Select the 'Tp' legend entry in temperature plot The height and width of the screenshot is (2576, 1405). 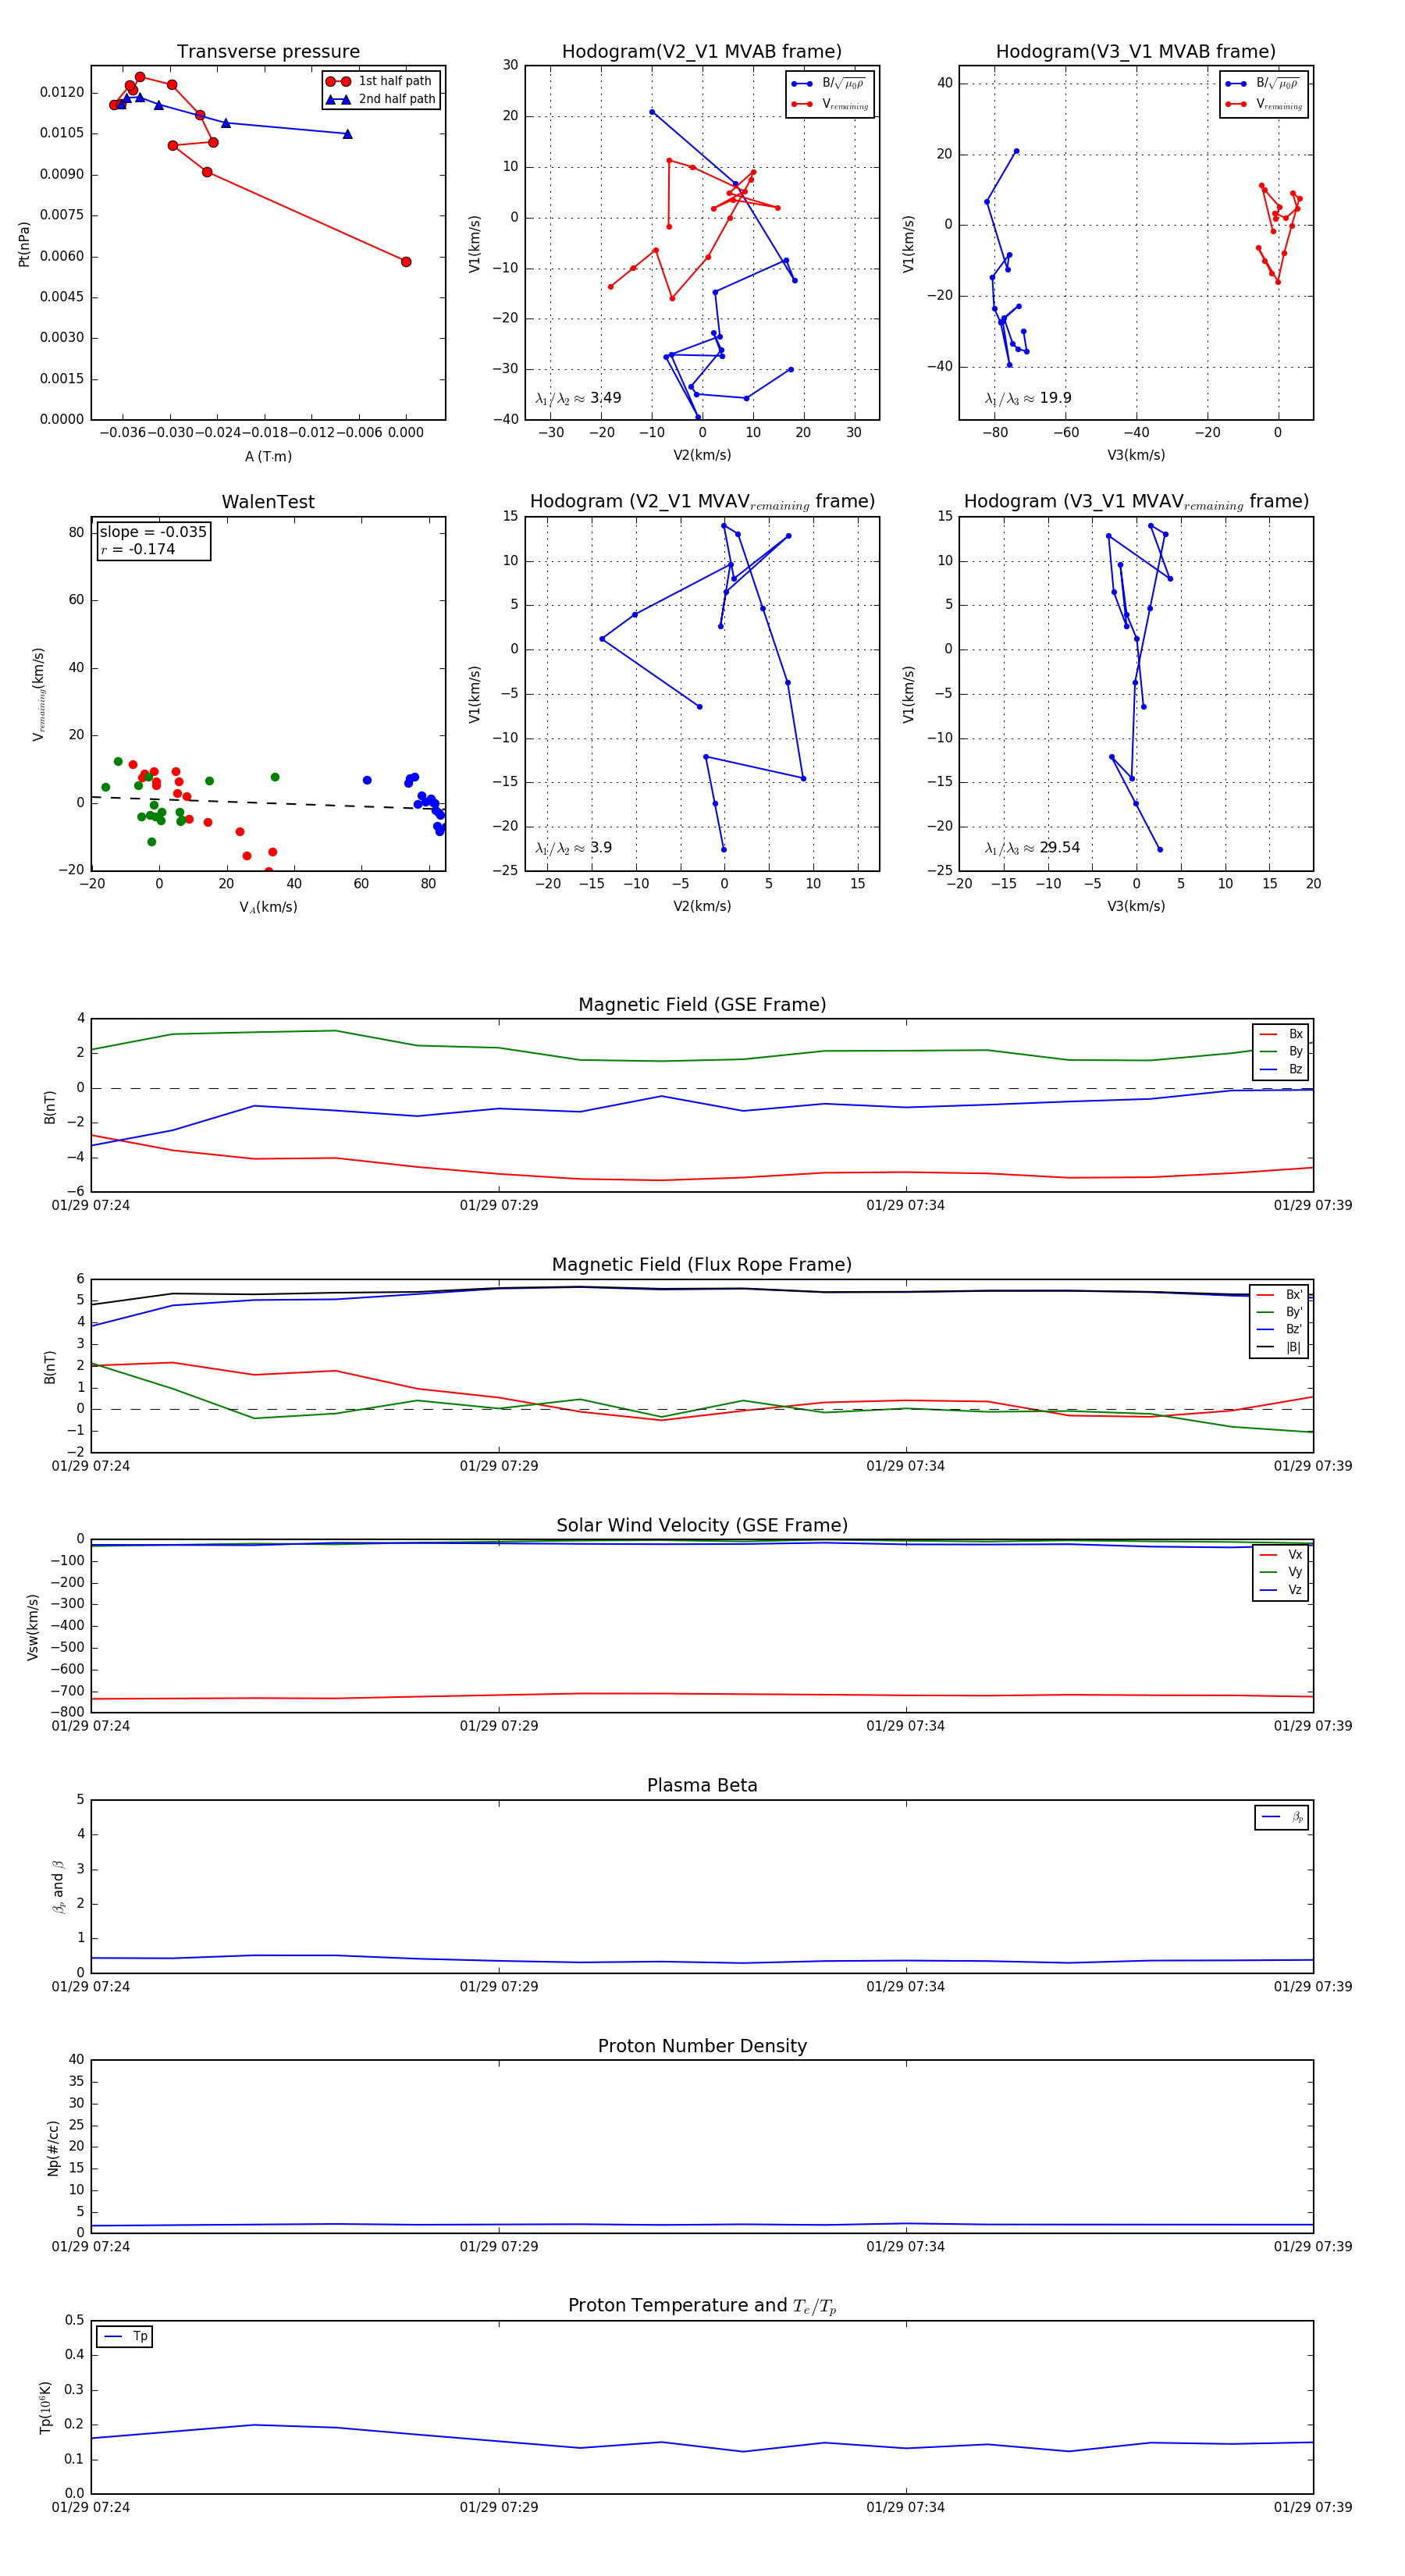coord(125,2336)
